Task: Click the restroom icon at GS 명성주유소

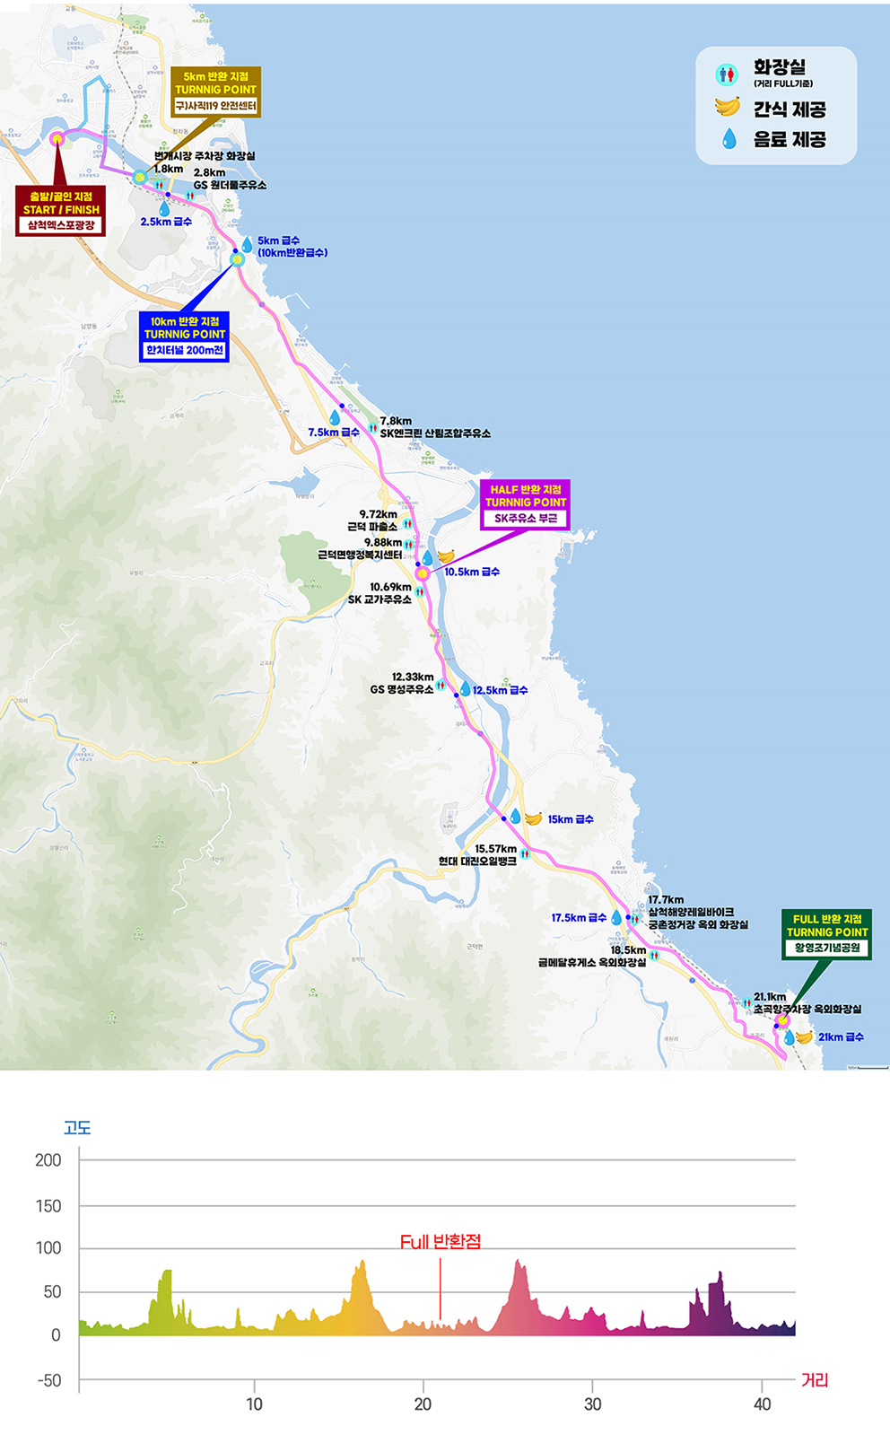Action: (441, 685)
